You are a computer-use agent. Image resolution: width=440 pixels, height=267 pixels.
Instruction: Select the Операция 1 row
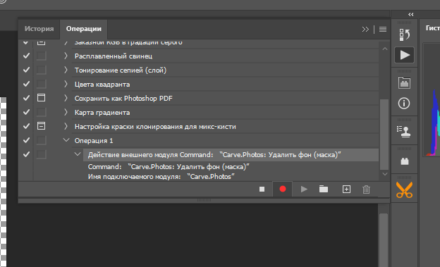coord(225,140)
